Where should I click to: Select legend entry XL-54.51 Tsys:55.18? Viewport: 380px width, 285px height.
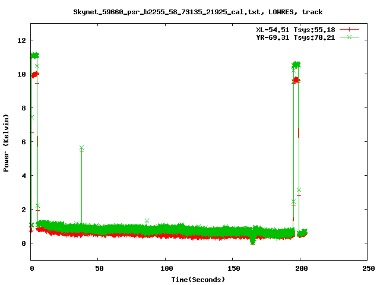296,30
